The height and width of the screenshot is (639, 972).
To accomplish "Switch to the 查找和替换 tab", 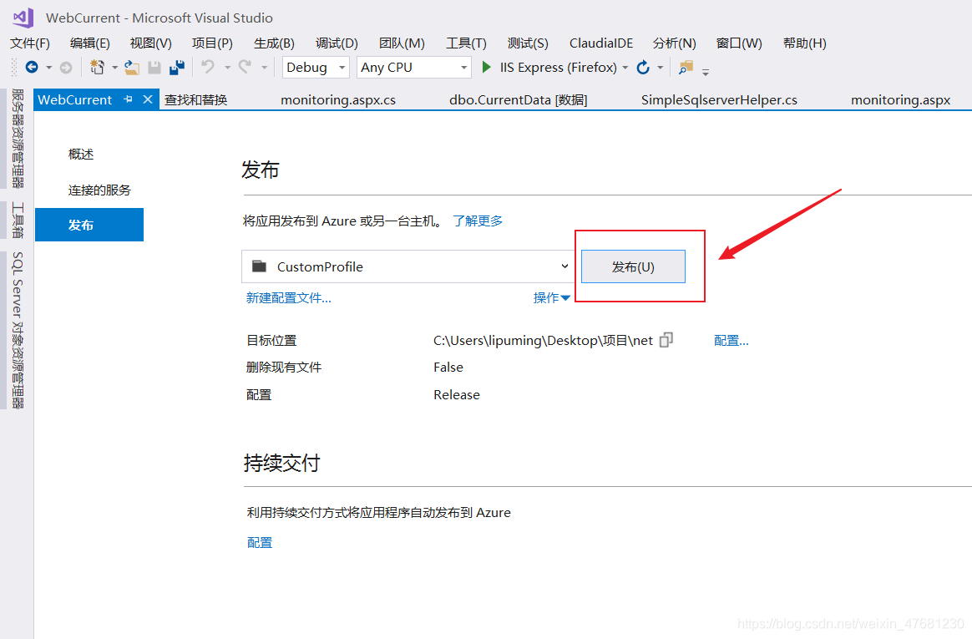I will [196, 99].
